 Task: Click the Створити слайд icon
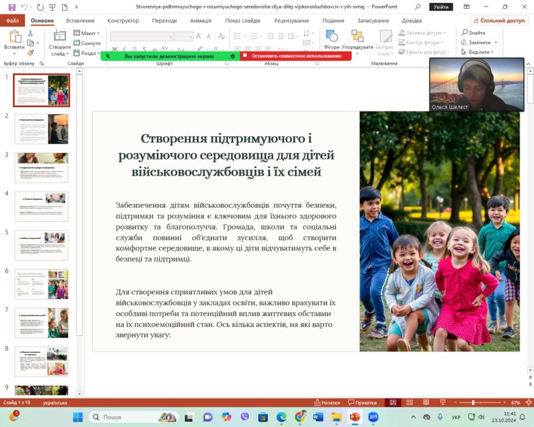[59, 36]
